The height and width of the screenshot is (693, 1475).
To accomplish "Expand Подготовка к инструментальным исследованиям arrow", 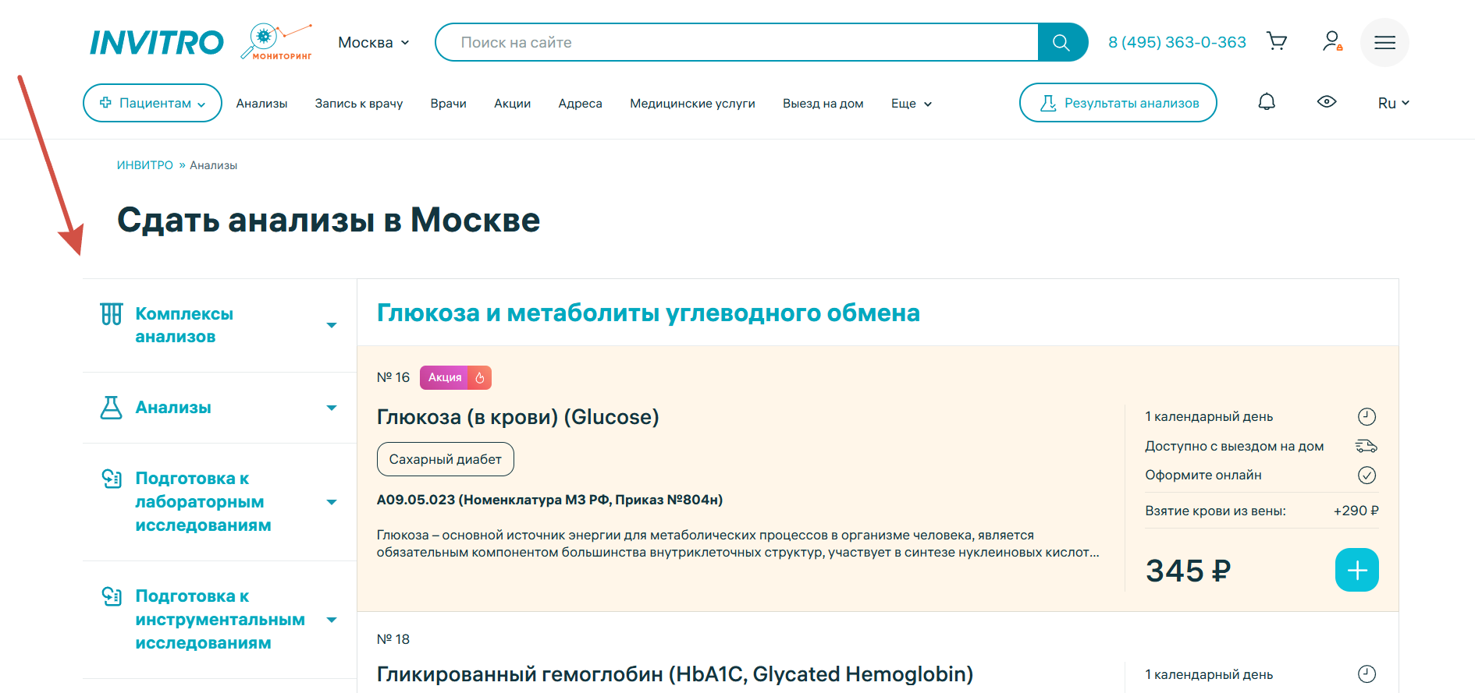I will coord(332,620).
